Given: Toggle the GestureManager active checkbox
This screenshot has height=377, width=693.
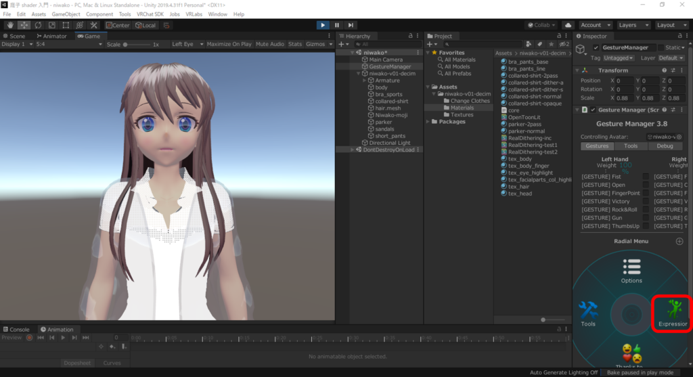Looking at the screenshot, I should pyautogui.click(x=596, y=48).
